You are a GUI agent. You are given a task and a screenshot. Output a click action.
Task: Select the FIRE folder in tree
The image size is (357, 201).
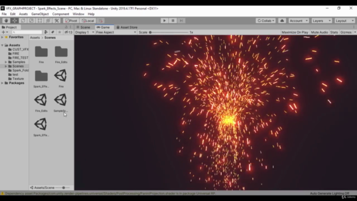(13, 54)
